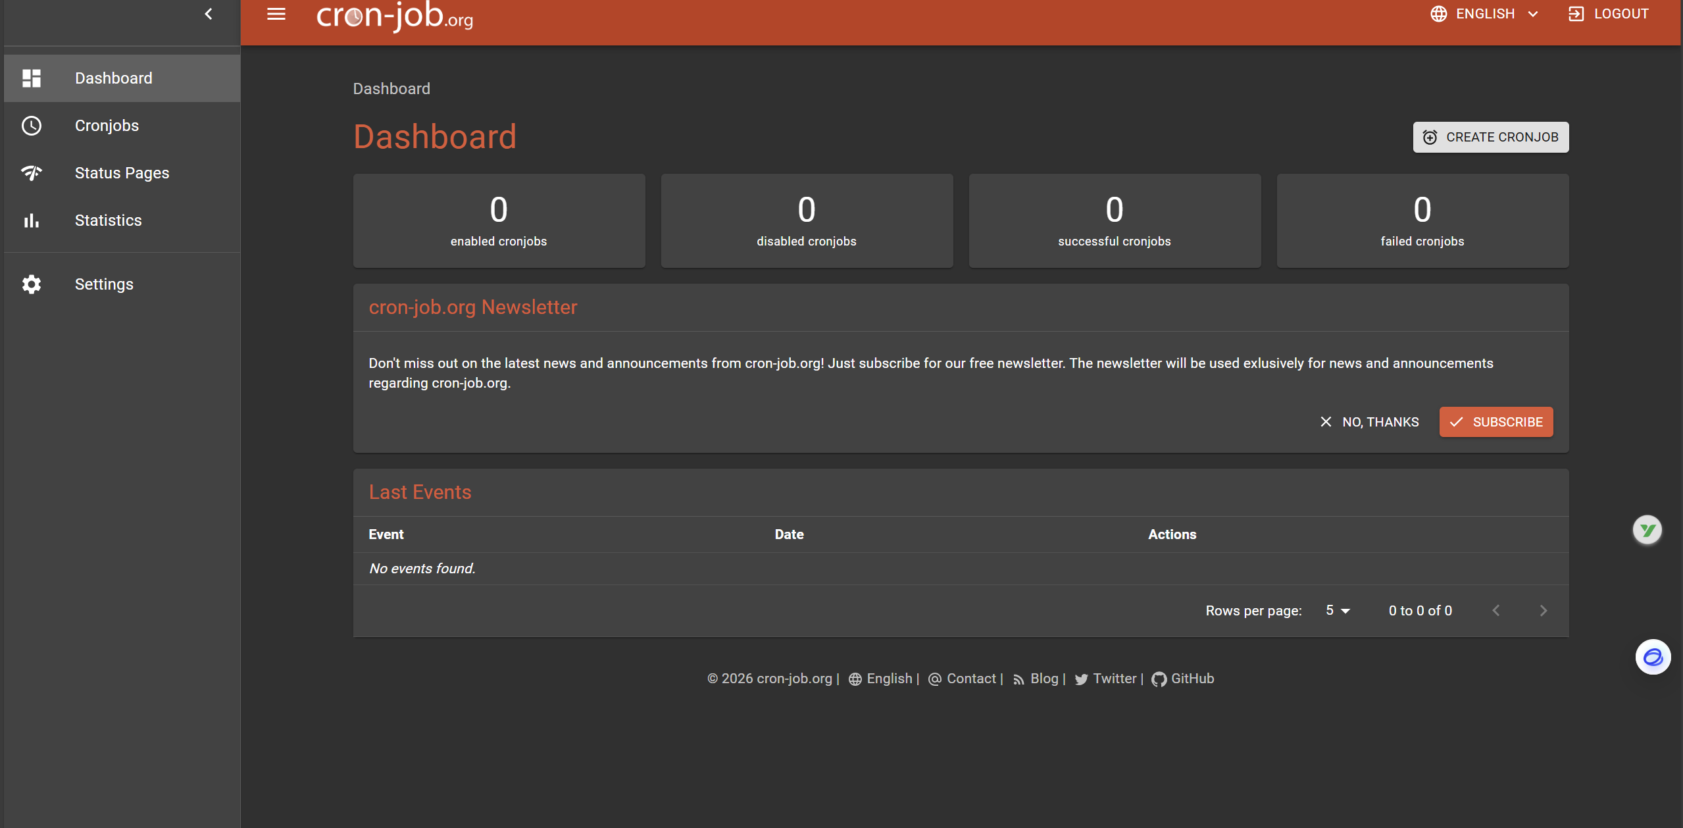The height and width of the screenshot is (828, 1683).
Task: Click the alarm-add icon on Create Cronjob
Action: 1430,137
